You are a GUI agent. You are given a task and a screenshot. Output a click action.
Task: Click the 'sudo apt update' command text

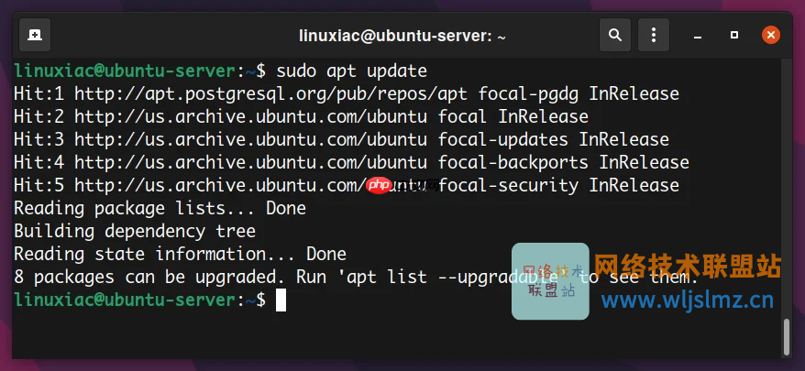click(x=352, y=71)
